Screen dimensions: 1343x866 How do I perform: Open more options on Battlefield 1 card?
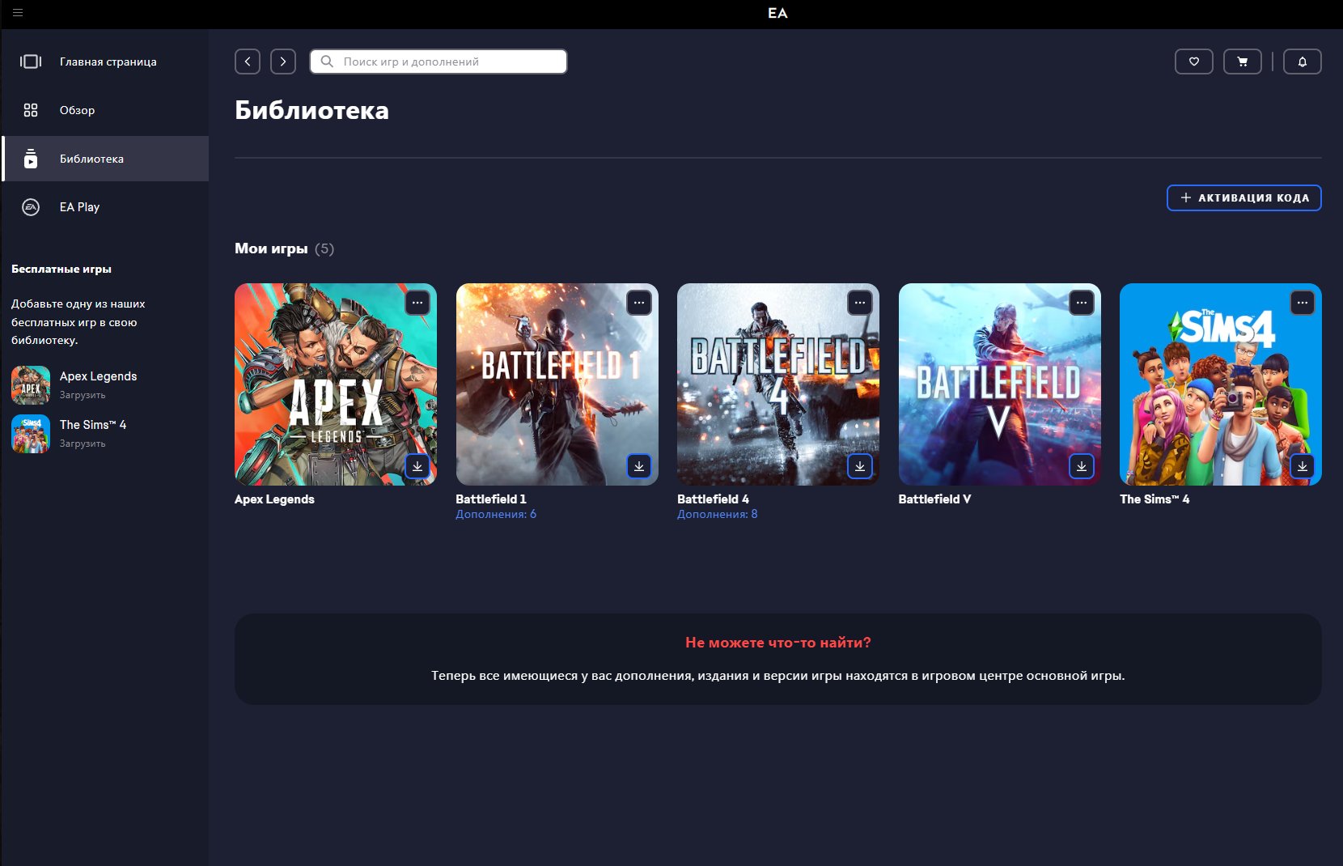pos(639,303)
